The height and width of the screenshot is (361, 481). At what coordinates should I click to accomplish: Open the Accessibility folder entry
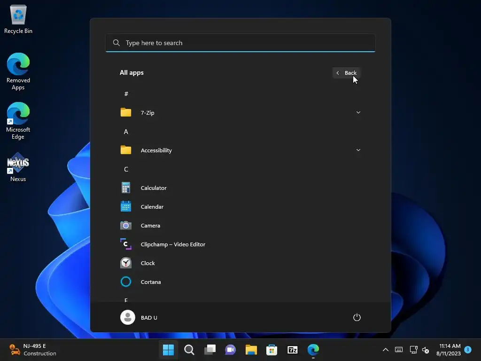tap(240, 150)
